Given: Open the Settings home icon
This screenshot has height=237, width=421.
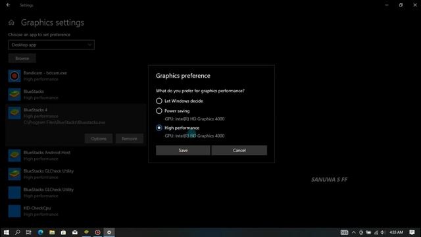Looking at the screenshot, I should [11, 22].
